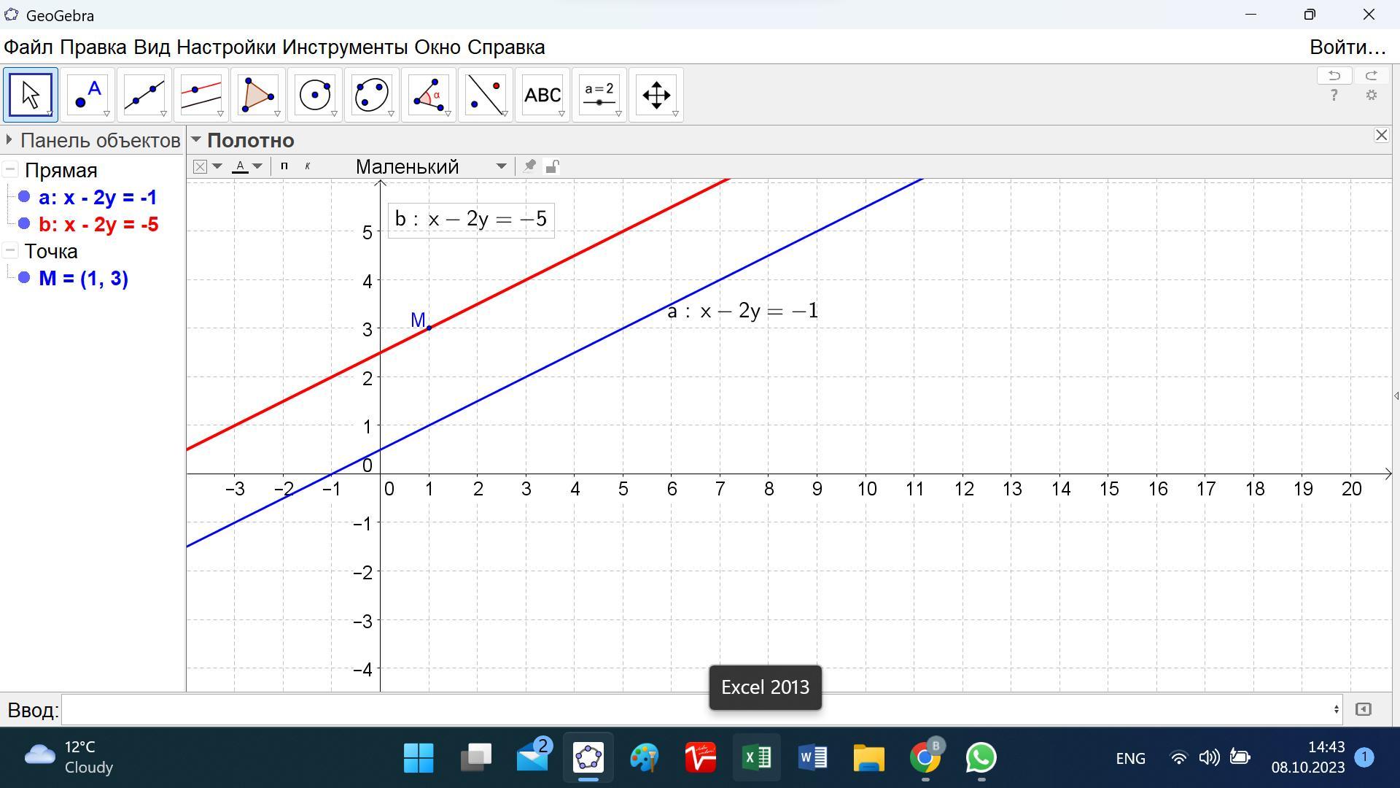This screenshot has height=788, width=1400.
Task: Select the Parallel line tool
Action: pyautogui.click(x=201, y=95)
